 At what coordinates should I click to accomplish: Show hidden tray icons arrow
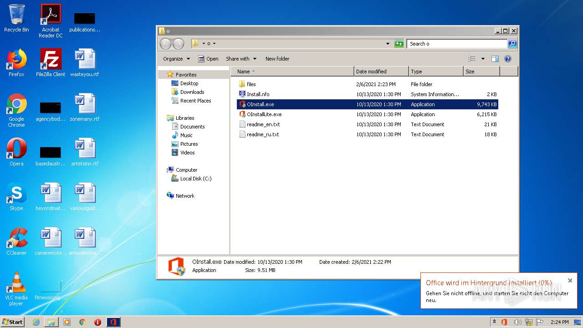[494, 322]
